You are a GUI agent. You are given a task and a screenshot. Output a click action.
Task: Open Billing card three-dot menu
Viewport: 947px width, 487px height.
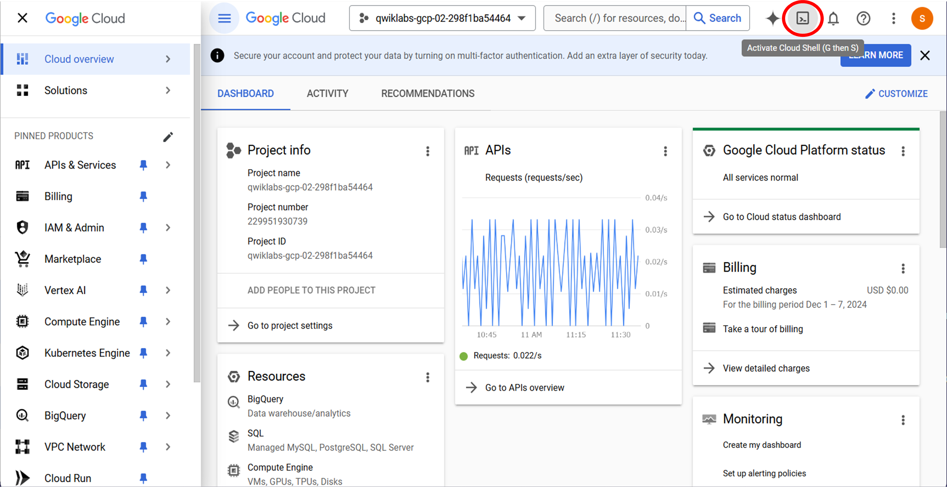903,269
